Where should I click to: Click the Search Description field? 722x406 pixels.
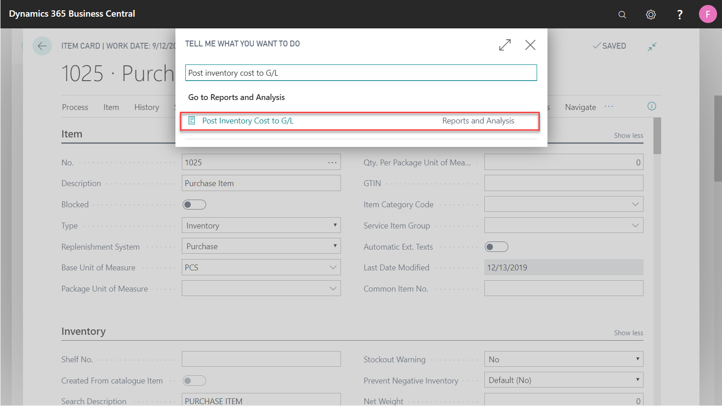pyautogui.click(x=261, y=400)
